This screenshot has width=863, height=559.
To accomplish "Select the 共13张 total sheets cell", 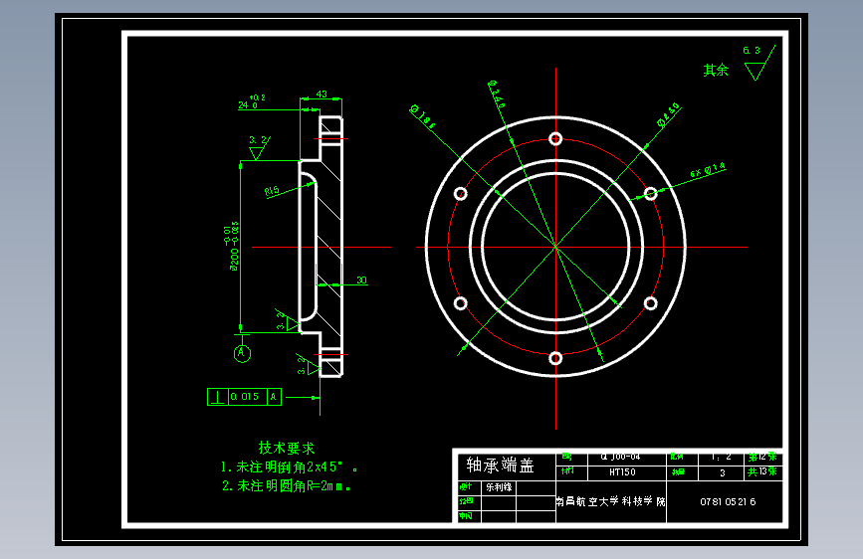I will click(x=762, y=472).
